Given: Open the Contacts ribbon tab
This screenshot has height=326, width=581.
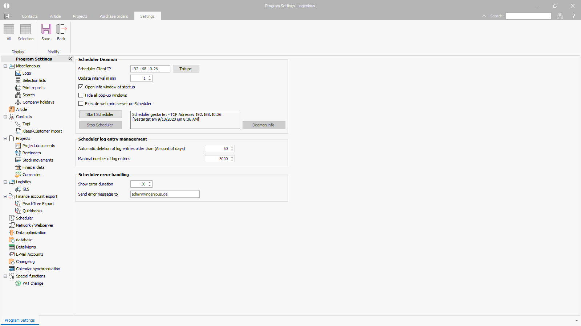Looking at the screenshot, I should (x=29, y=16).
